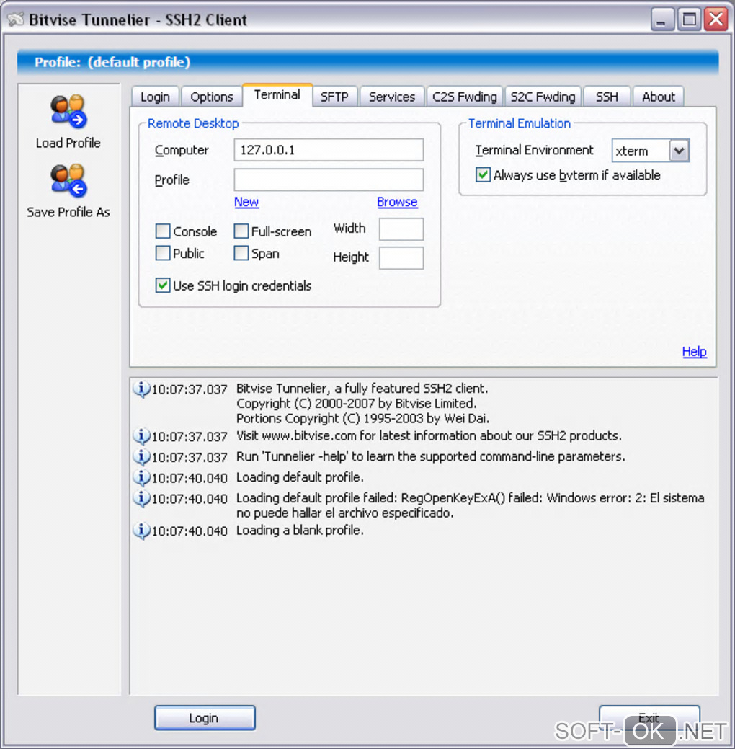This screenshot has height=749, width=735.
Task: Click the Computer address field
Action: tap(329, 150)
